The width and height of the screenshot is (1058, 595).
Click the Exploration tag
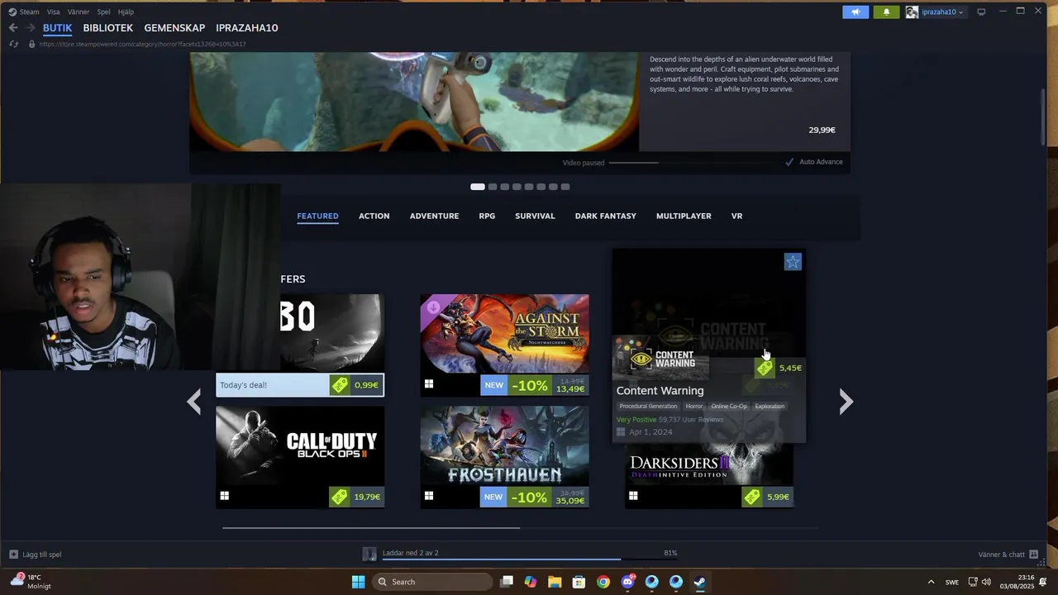tap(770, 407)
